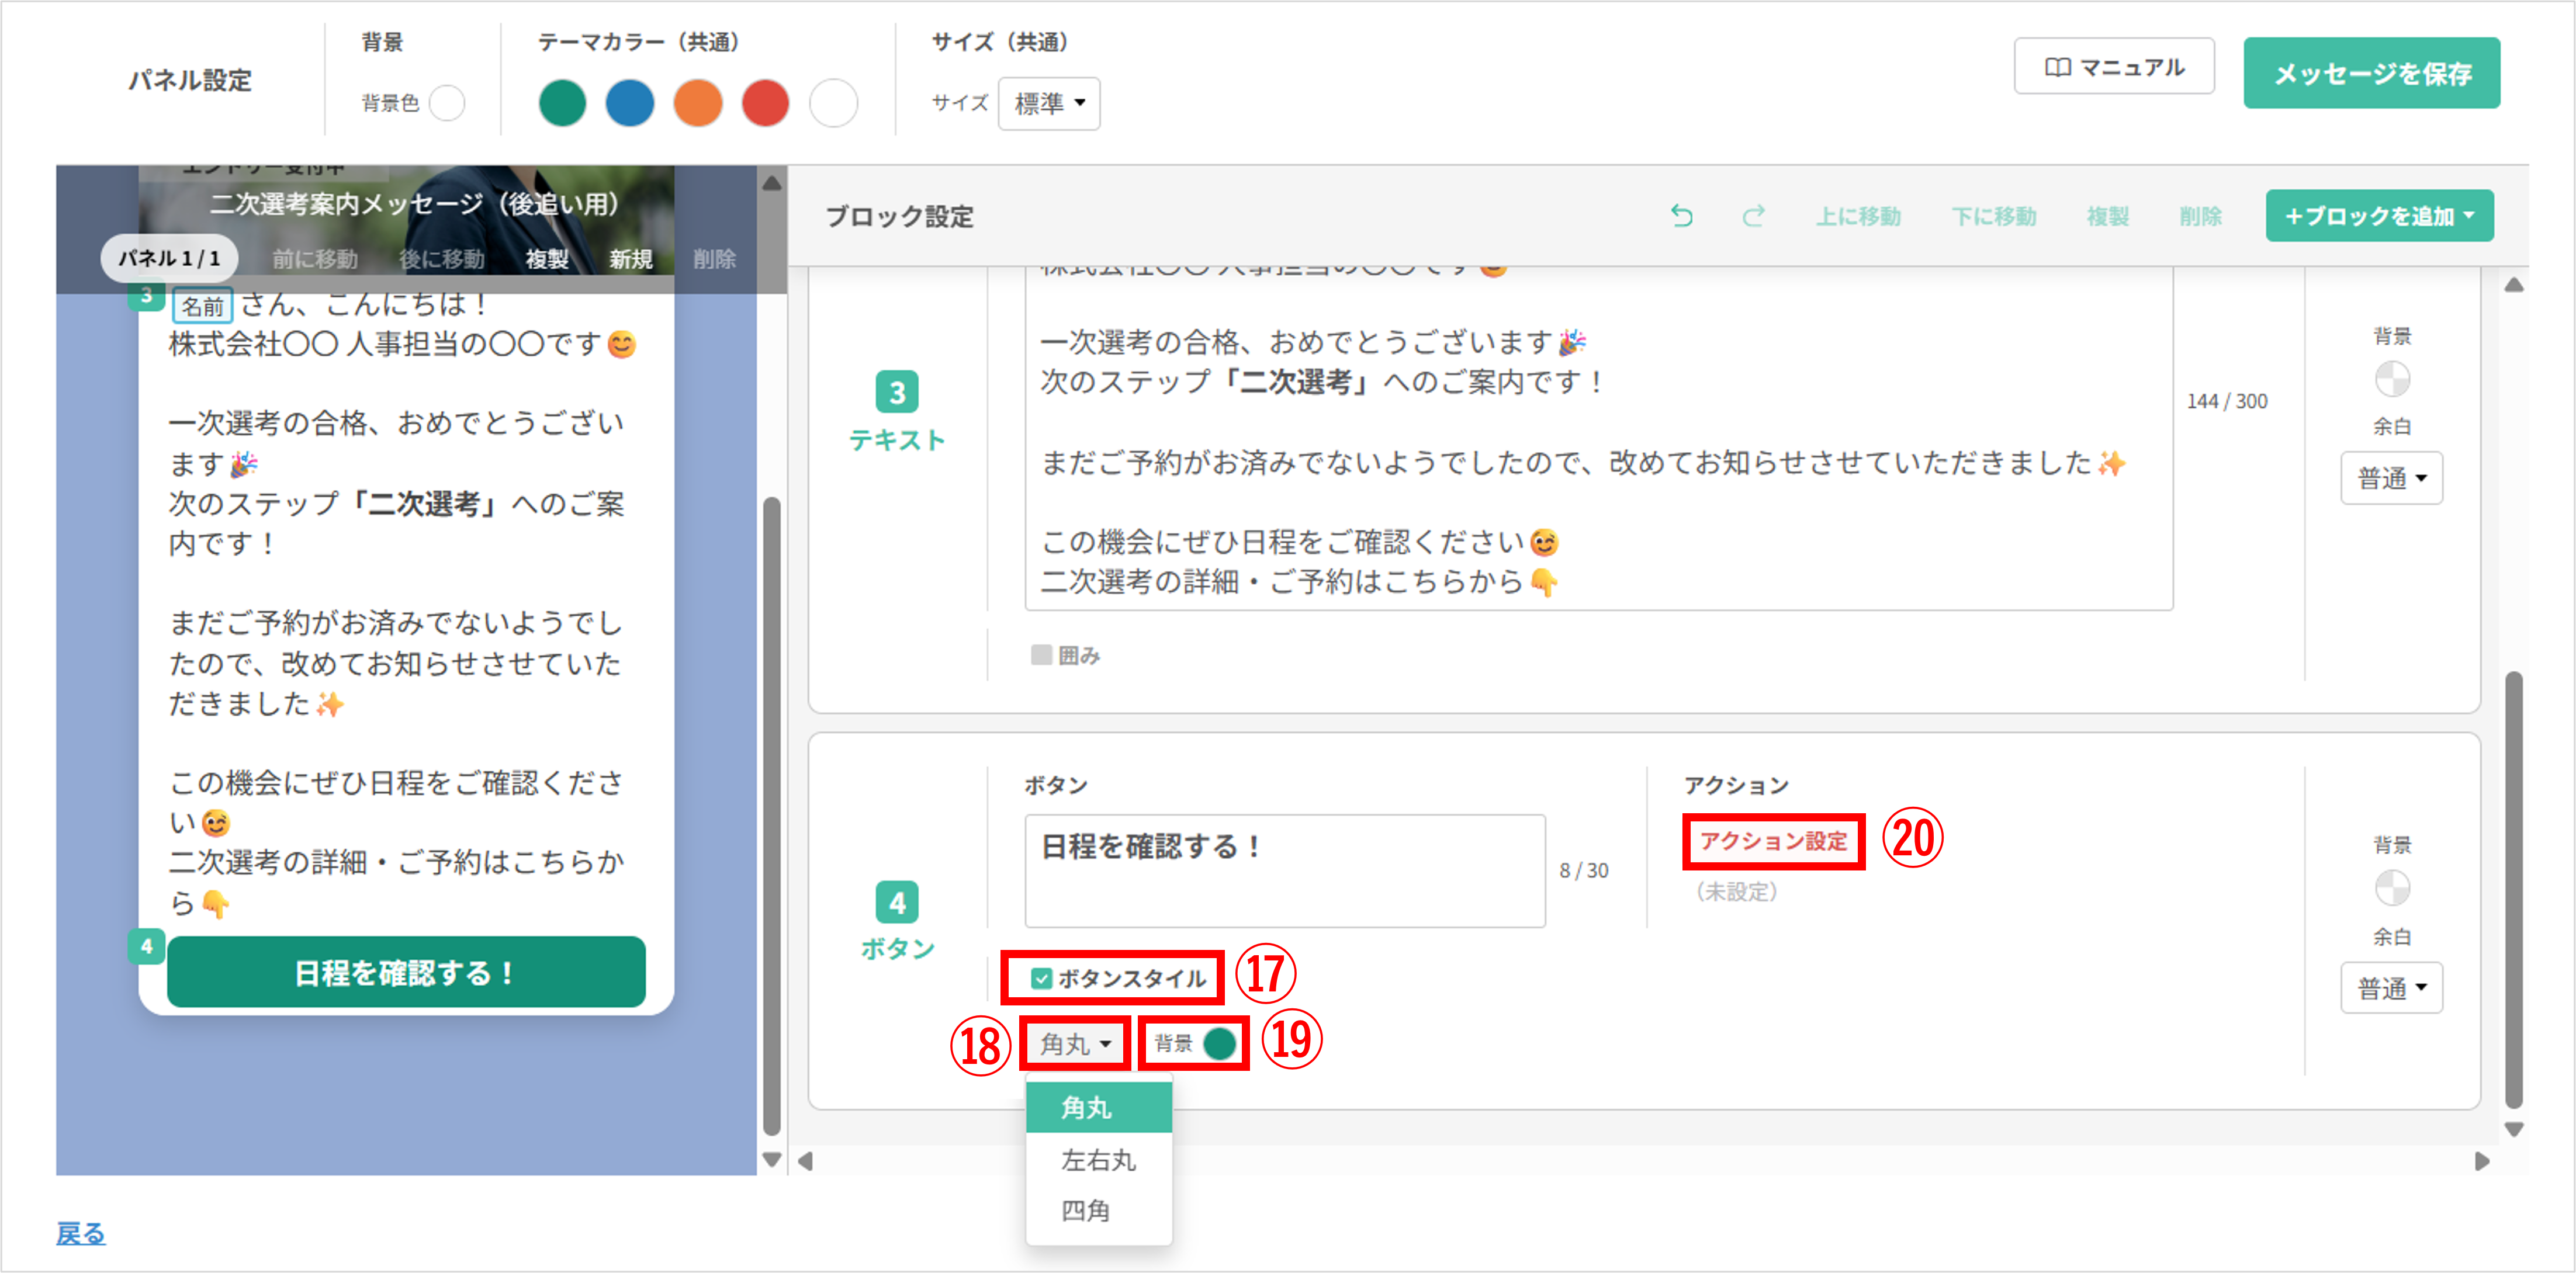Open the 背景色 picker circle

[x=447, y=103]
